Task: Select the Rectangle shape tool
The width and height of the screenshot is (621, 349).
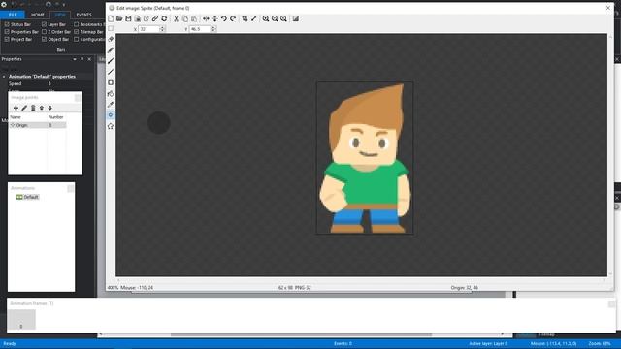Action: click(x=111, y=82)
